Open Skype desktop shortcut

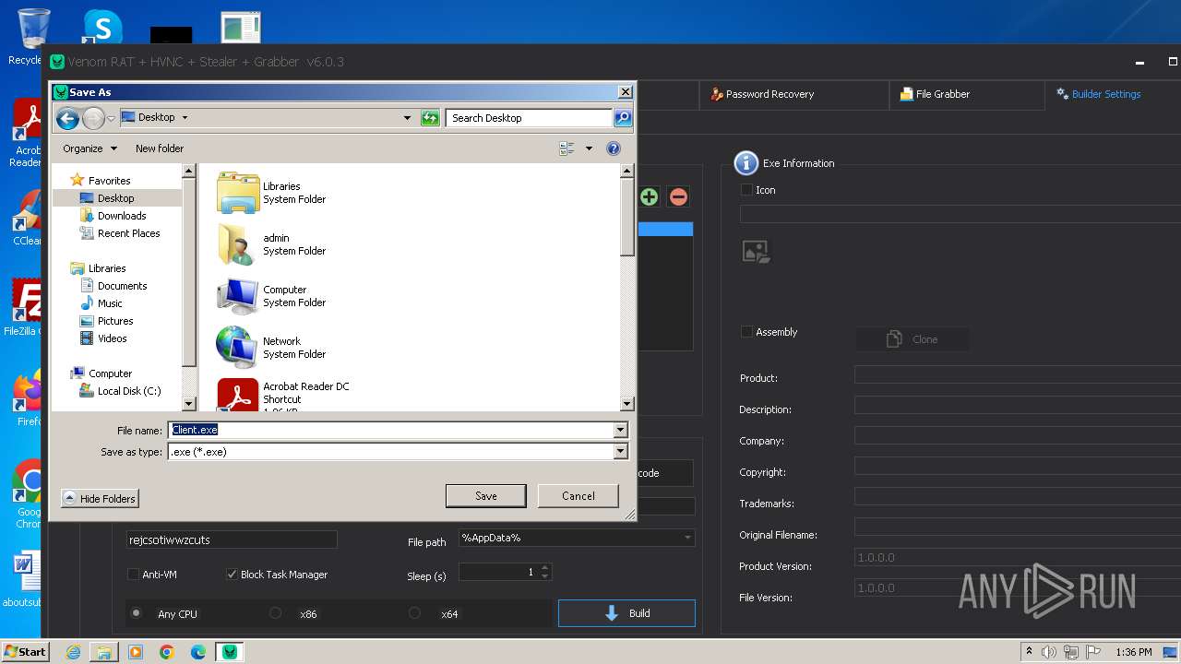102,27
